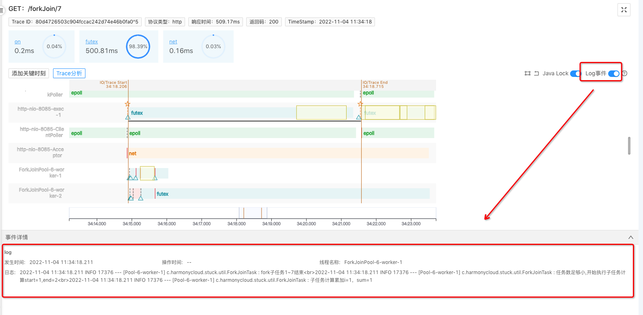Open the futex metric link

pyautogui.click(x=92, y=42)
